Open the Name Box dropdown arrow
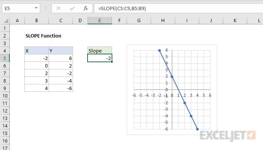 (x=36, y=8)
